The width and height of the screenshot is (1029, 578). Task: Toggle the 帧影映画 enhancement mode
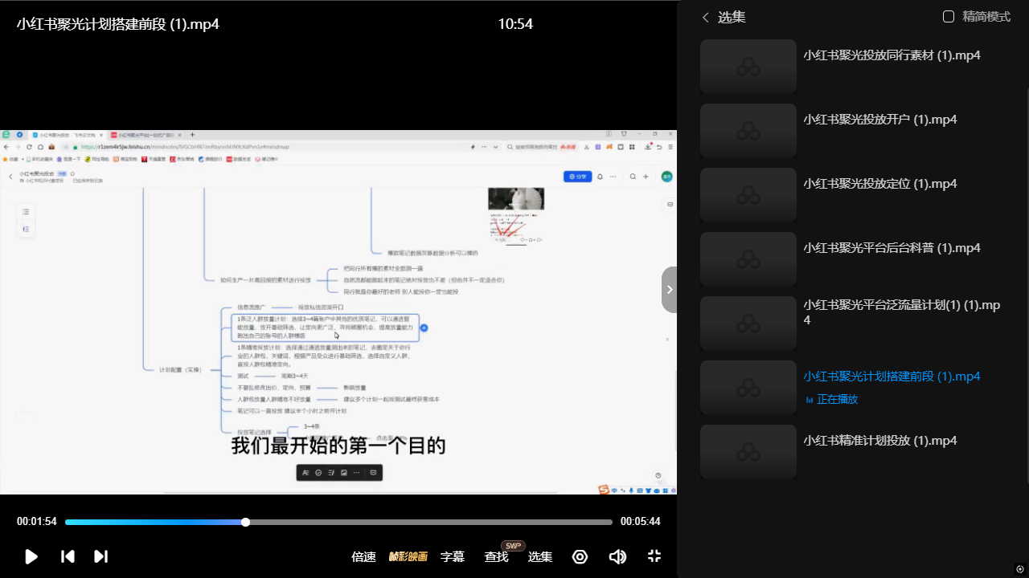(x=408, y=556)
